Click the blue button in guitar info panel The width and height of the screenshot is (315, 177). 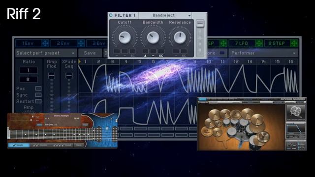[39, 125]
